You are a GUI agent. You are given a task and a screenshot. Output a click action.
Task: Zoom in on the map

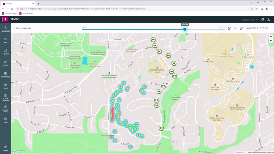271,37
